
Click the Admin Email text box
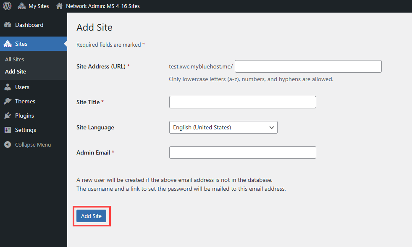coord(242,152)
